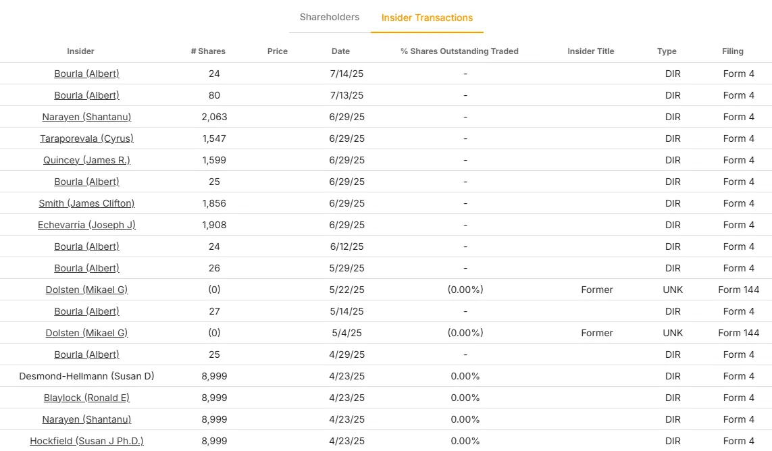
Task: Select the Insider Transactions tab
Action: tap(427, 18)
